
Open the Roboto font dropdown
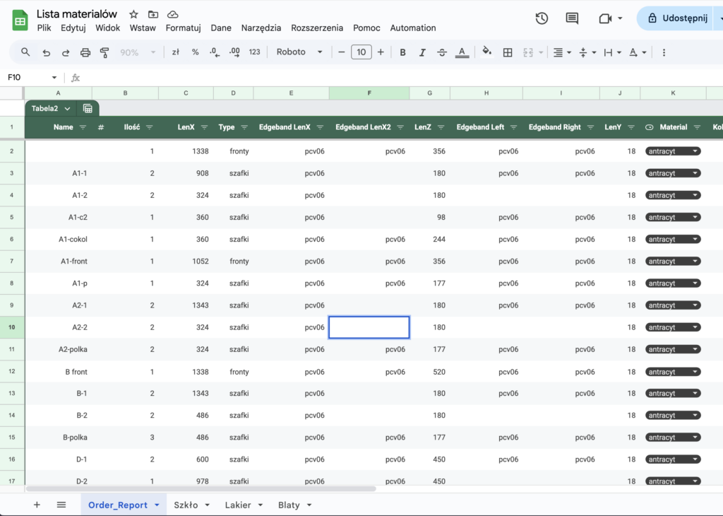pos(299,52)
